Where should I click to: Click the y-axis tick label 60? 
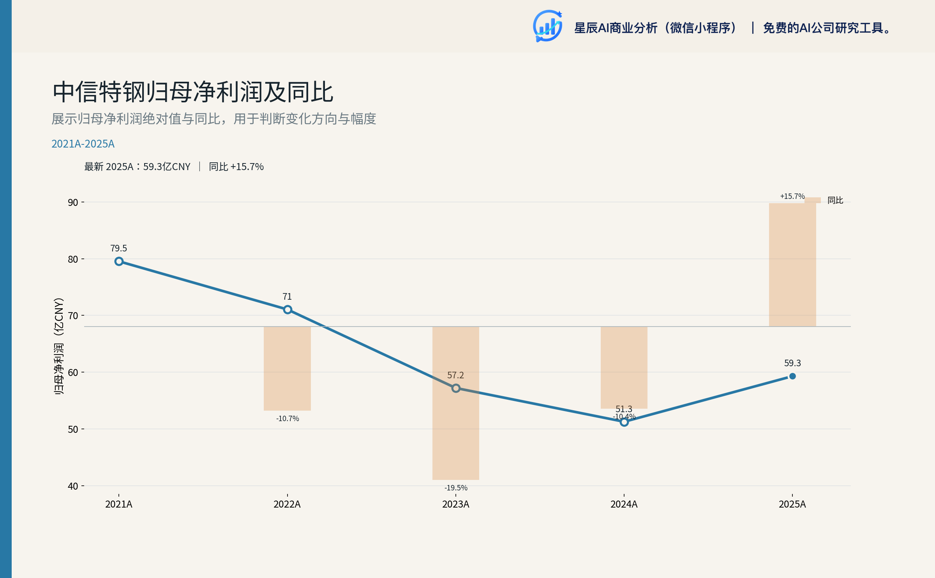click(73, 372)
